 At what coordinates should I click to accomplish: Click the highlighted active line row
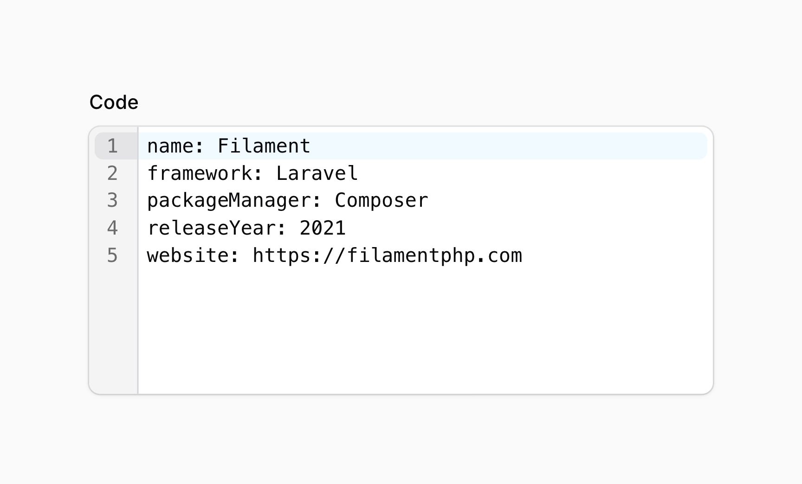418,145
